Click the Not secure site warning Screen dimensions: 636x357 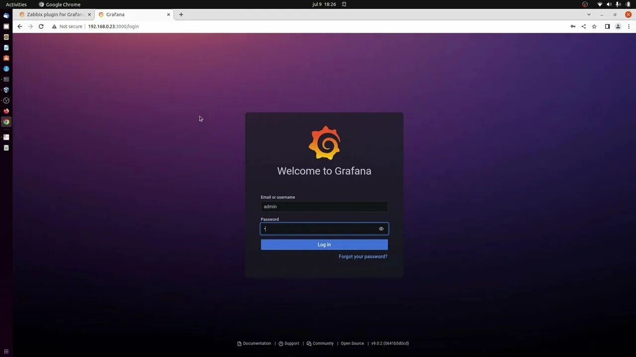(67, 26)
